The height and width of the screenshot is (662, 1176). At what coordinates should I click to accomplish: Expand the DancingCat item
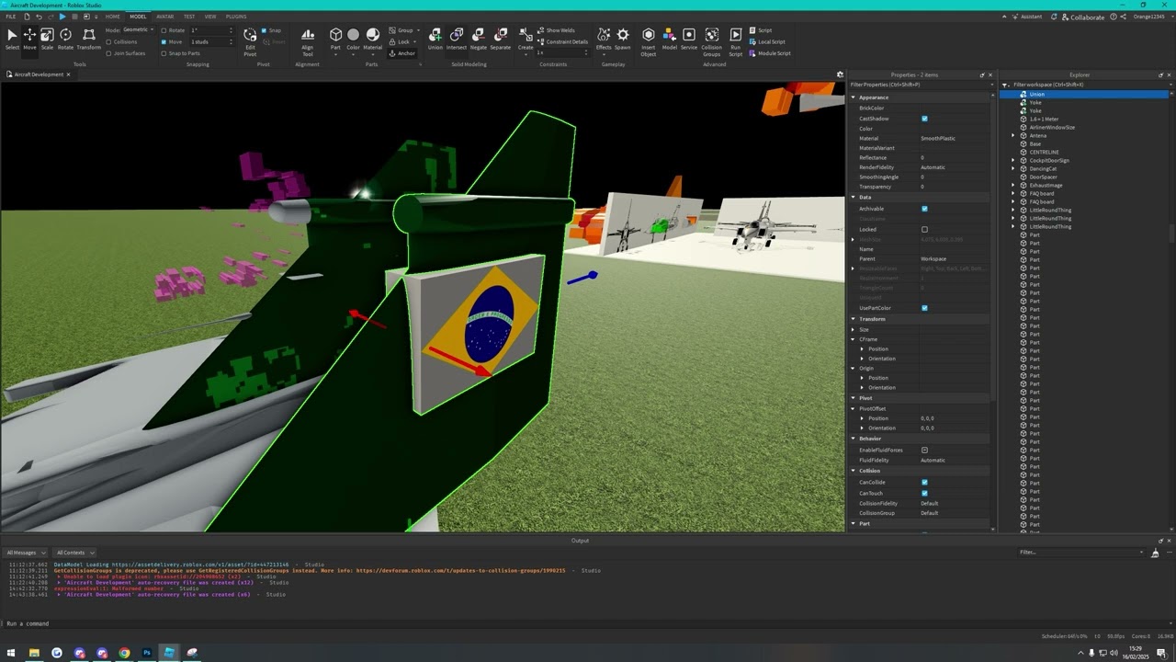click(1013, 169)
